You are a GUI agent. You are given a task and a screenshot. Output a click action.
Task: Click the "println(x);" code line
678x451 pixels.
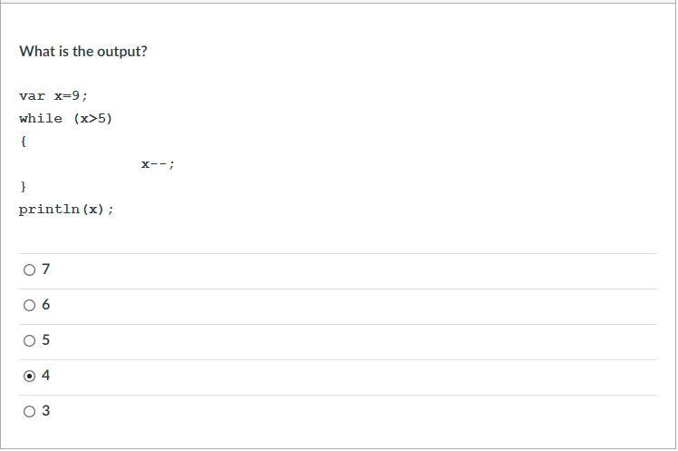click(66, 210)
